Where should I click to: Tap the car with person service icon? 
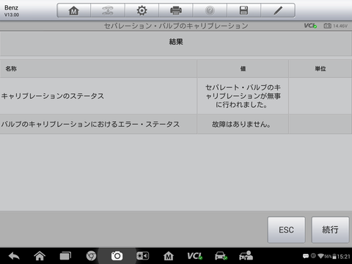246,255
